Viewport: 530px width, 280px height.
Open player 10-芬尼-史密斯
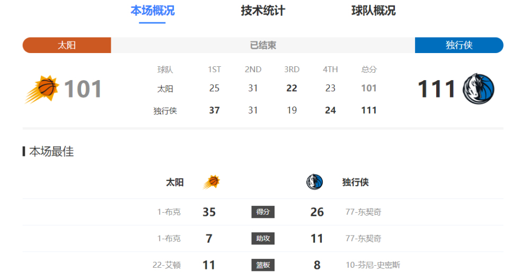pyautogui.click(x=373, y=265)
